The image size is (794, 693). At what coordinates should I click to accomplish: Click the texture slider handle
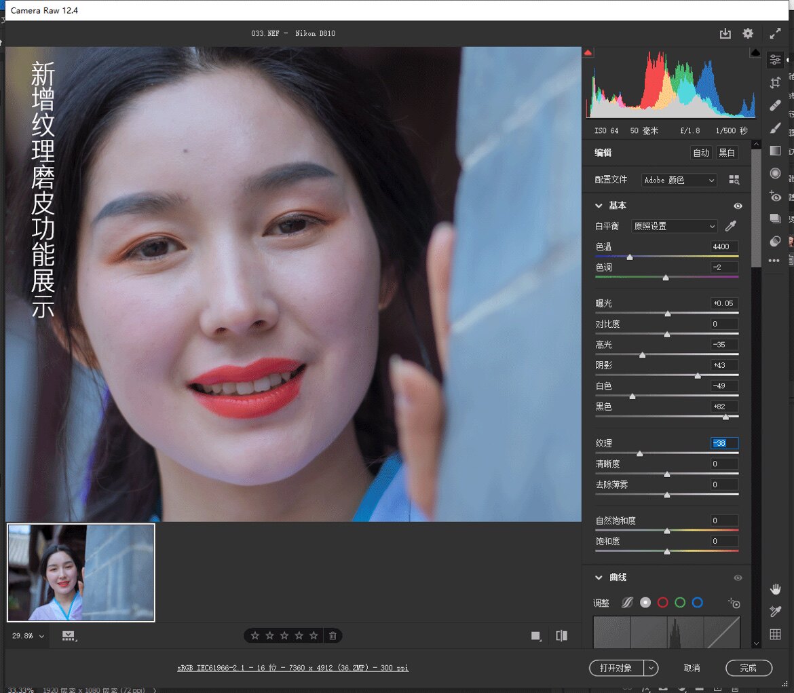pyautogui.click(x=639, y=454)
